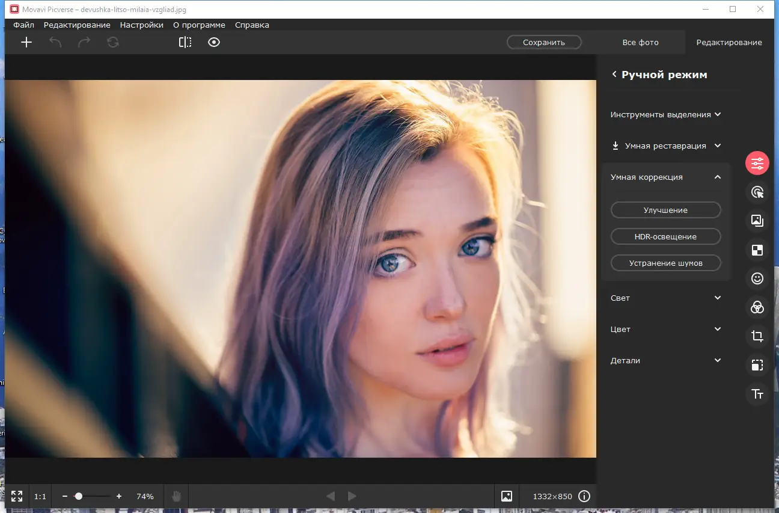Apply the HDR-освещение correction

click(x=665, y=237)
